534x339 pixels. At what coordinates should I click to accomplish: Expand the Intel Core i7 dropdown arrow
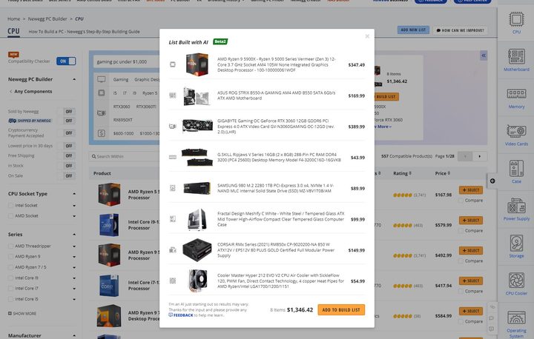point(74,289)
